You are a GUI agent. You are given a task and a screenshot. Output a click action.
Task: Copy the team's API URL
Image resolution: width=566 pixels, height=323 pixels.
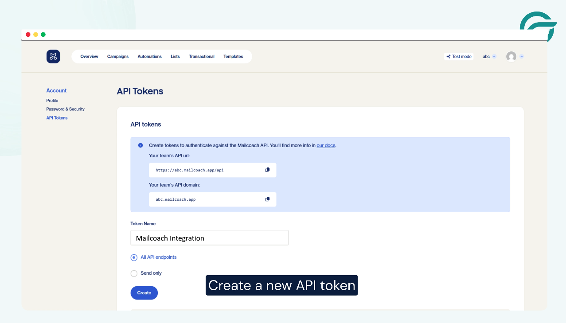267,170
